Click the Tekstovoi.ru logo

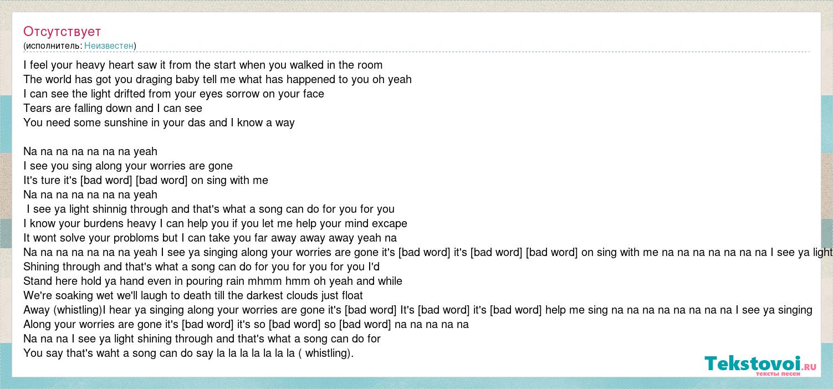tap(760, 365)
